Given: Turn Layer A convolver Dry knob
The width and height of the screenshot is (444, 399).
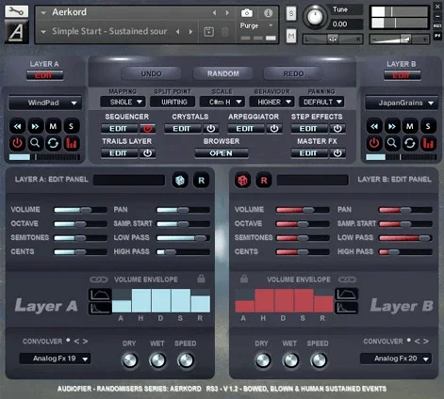Looking at the screenshot, I should (129, 360).
